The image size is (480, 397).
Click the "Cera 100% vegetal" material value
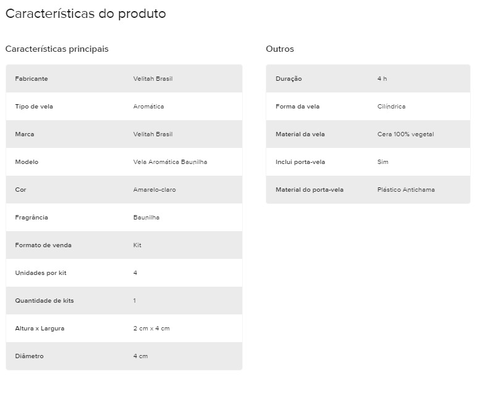click(405, 134)
